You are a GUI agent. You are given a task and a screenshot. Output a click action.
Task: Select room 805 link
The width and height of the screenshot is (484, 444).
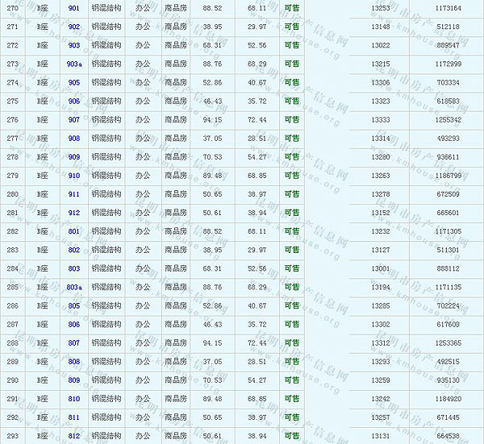(74, 305)
